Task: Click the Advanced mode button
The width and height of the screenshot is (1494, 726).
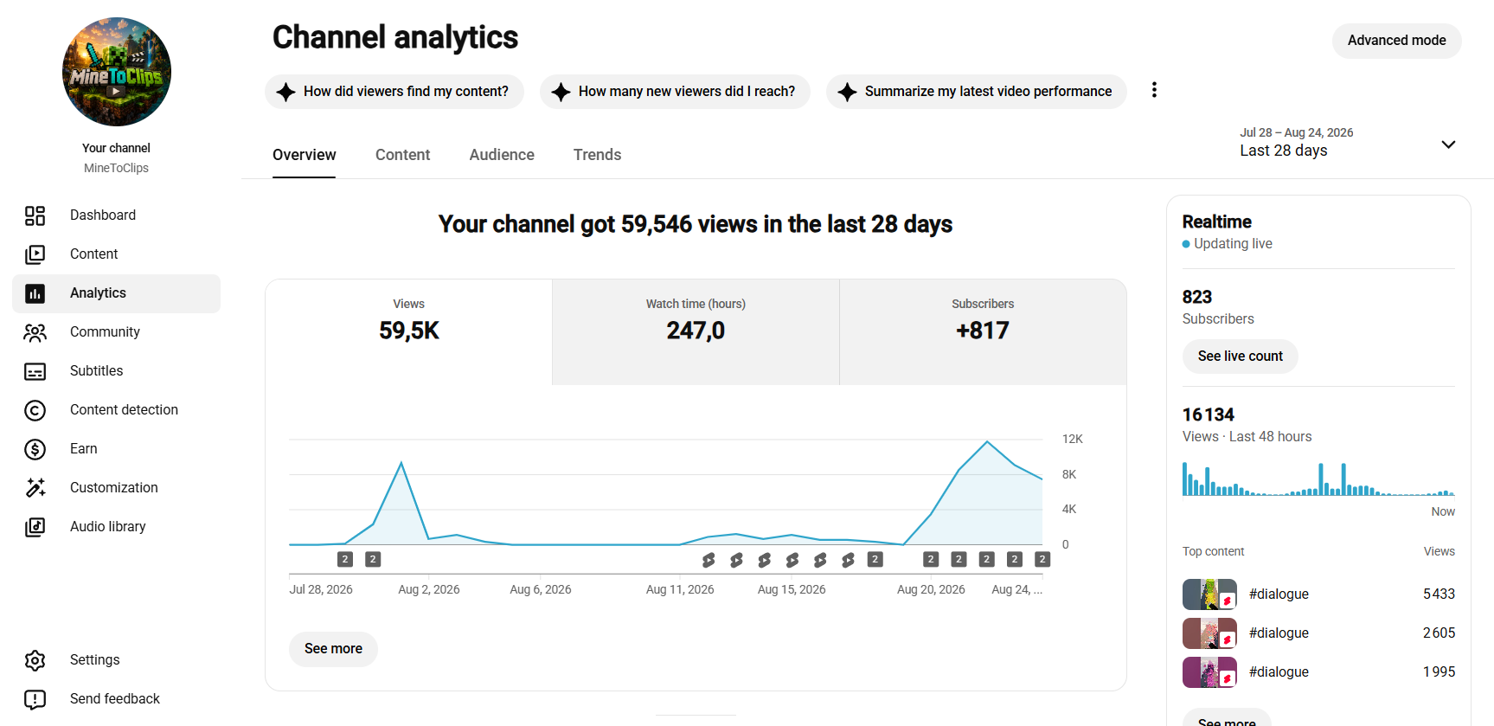Action: click(1396, 41)
